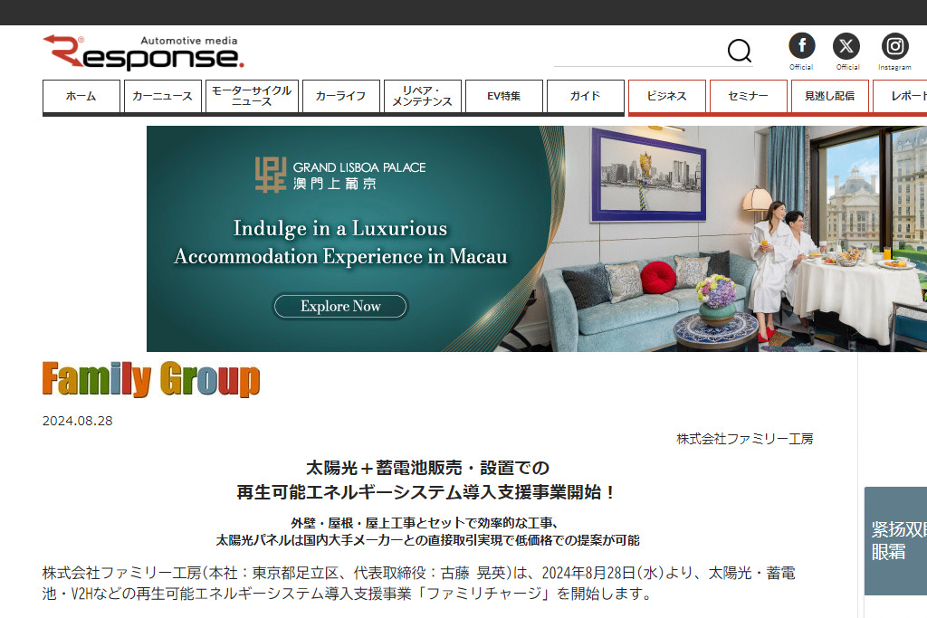This screenshot has width=927, height=618.
Task: Open the ビジネス menu tab
Action: [667, 96]
